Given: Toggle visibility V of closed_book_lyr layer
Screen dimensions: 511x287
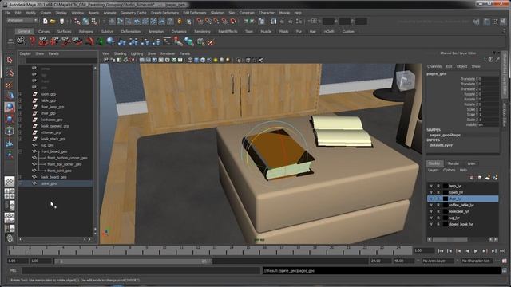Looking at the screenshot, I should click(431, 224).
